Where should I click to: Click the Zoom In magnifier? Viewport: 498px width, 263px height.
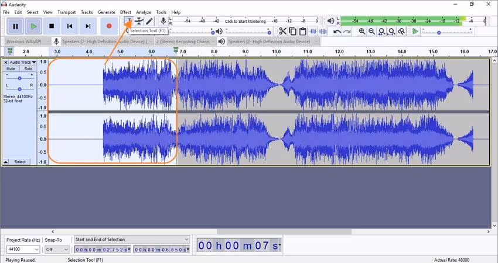click(361, 31)
